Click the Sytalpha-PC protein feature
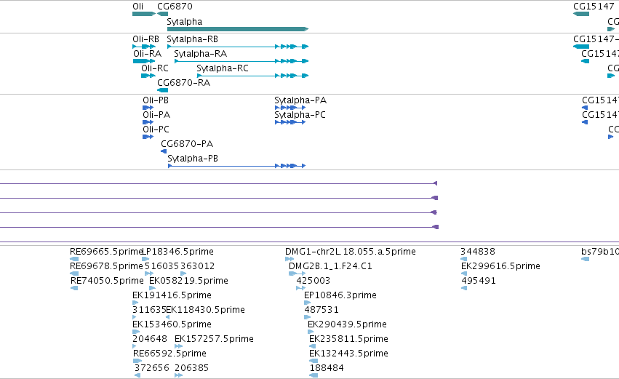 click(290, 122)
